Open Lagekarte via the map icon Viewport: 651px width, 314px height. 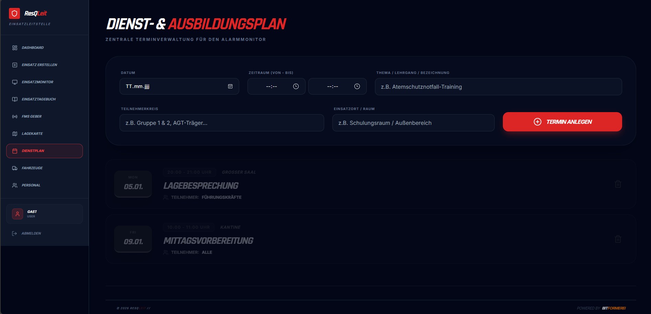click(x=14, y=133)
